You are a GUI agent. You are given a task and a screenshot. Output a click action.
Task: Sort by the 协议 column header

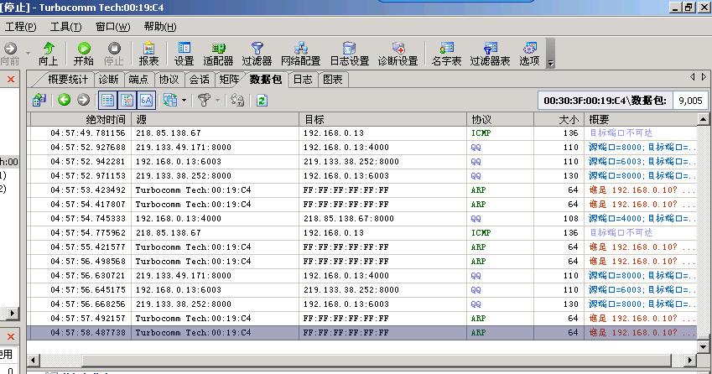click(500, 119)
